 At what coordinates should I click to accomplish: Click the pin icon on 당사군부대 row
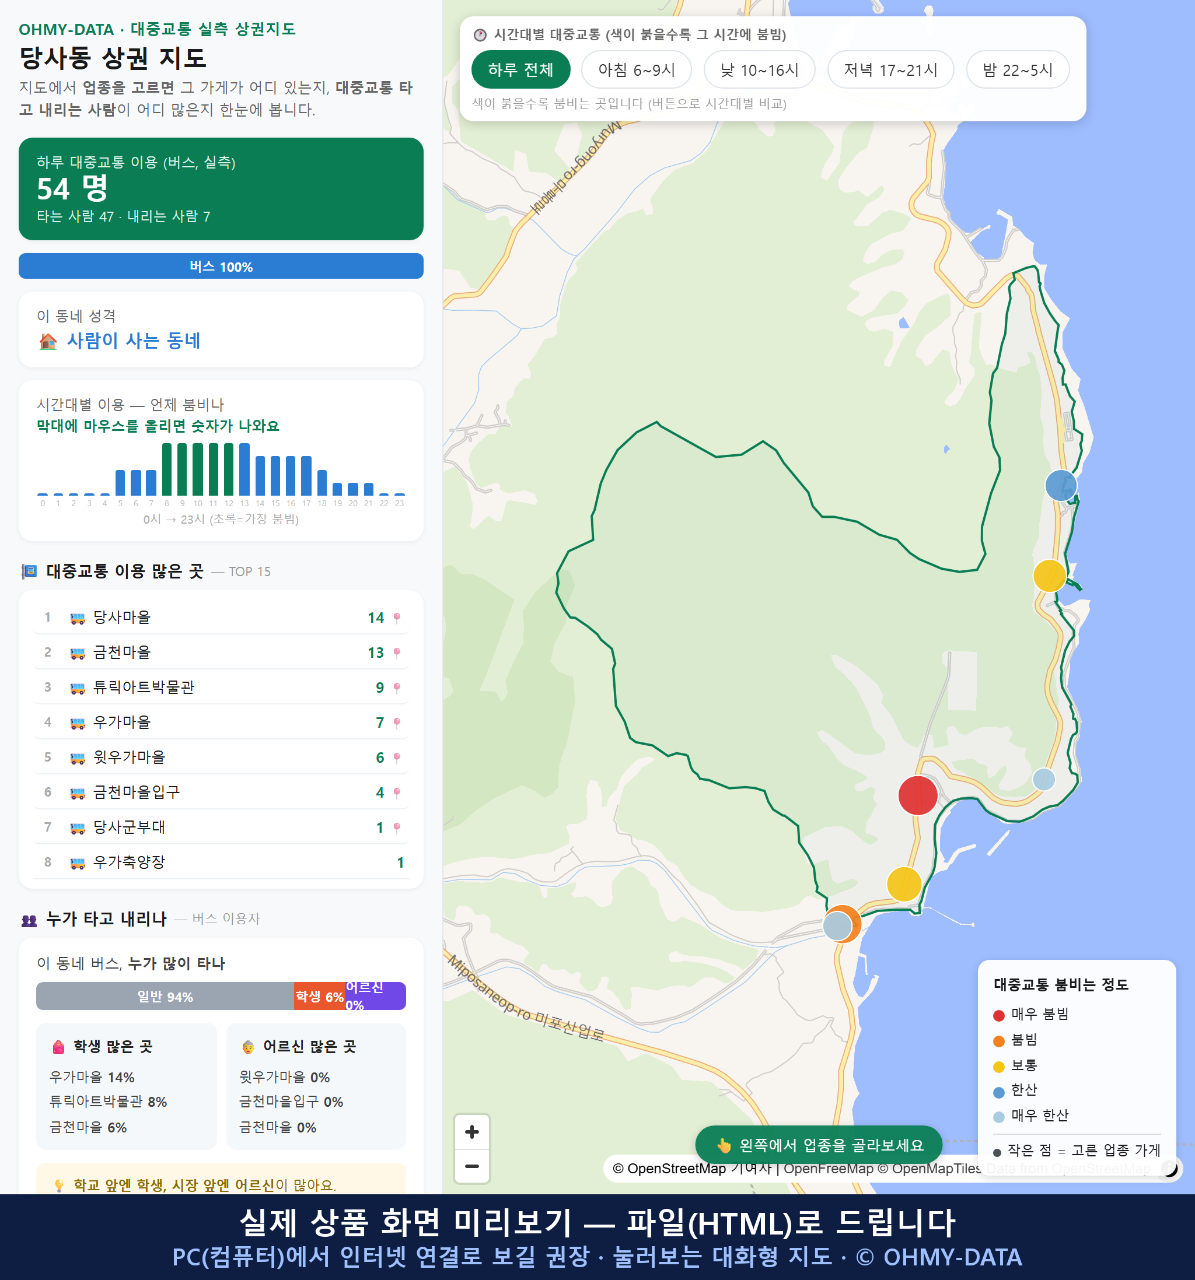(397, 827)
